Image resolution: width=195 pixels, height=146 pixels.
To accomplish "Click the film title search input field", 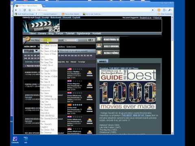I will coord(49,40).
